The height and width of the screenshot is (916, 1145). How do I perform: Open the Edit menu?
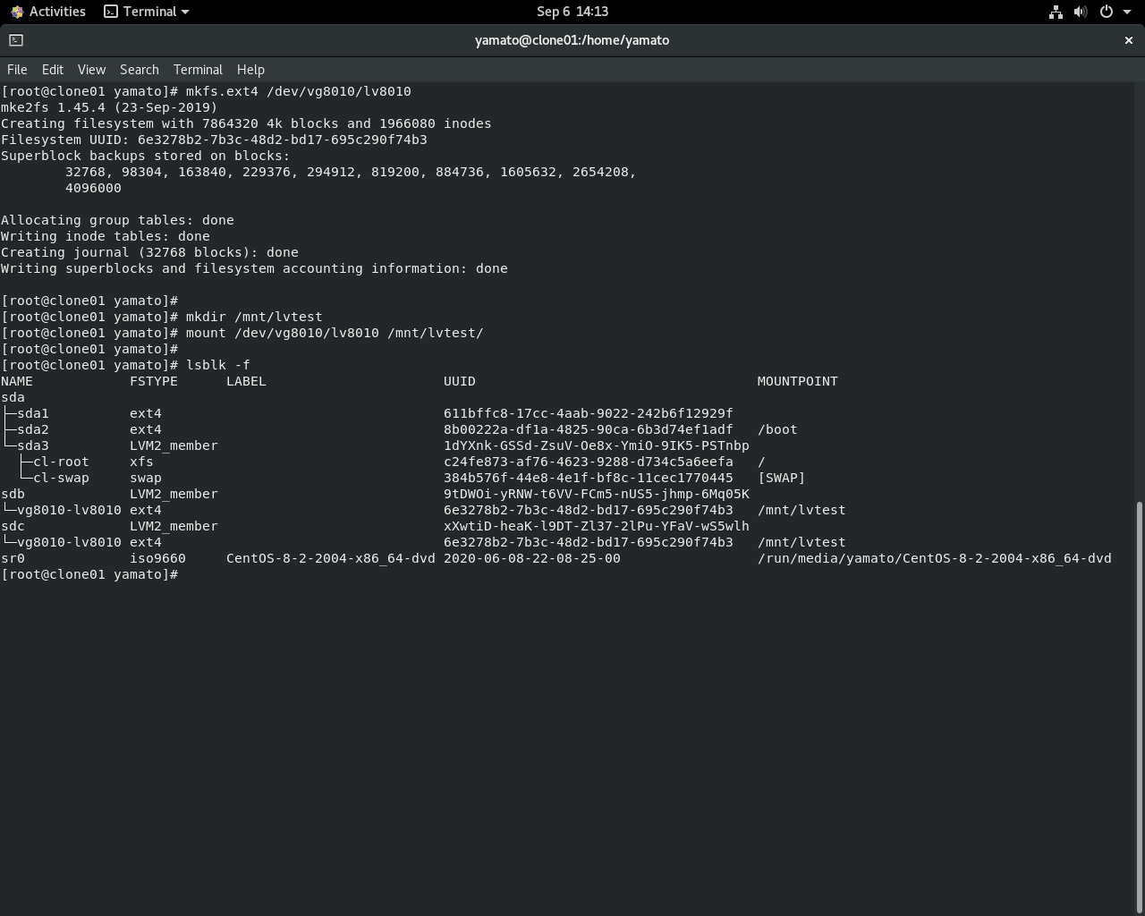click(53, 70)
